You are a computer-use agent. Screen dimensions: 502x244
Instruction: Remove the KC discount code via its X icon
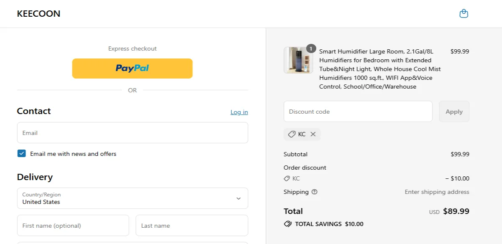[x=313, y=134]
